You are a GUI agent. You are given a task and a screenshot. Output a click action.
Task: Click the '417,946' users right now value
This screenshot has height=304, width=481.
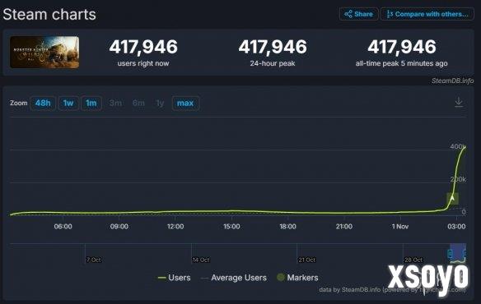tap(143, 47)
